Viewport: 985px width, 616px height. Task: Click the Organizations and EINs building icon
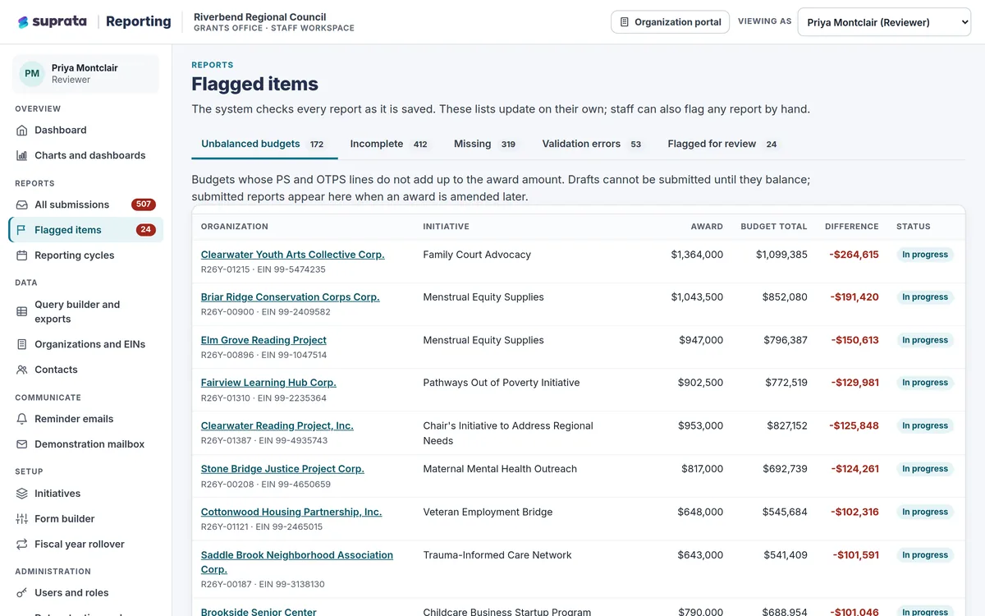click(22, 344)
